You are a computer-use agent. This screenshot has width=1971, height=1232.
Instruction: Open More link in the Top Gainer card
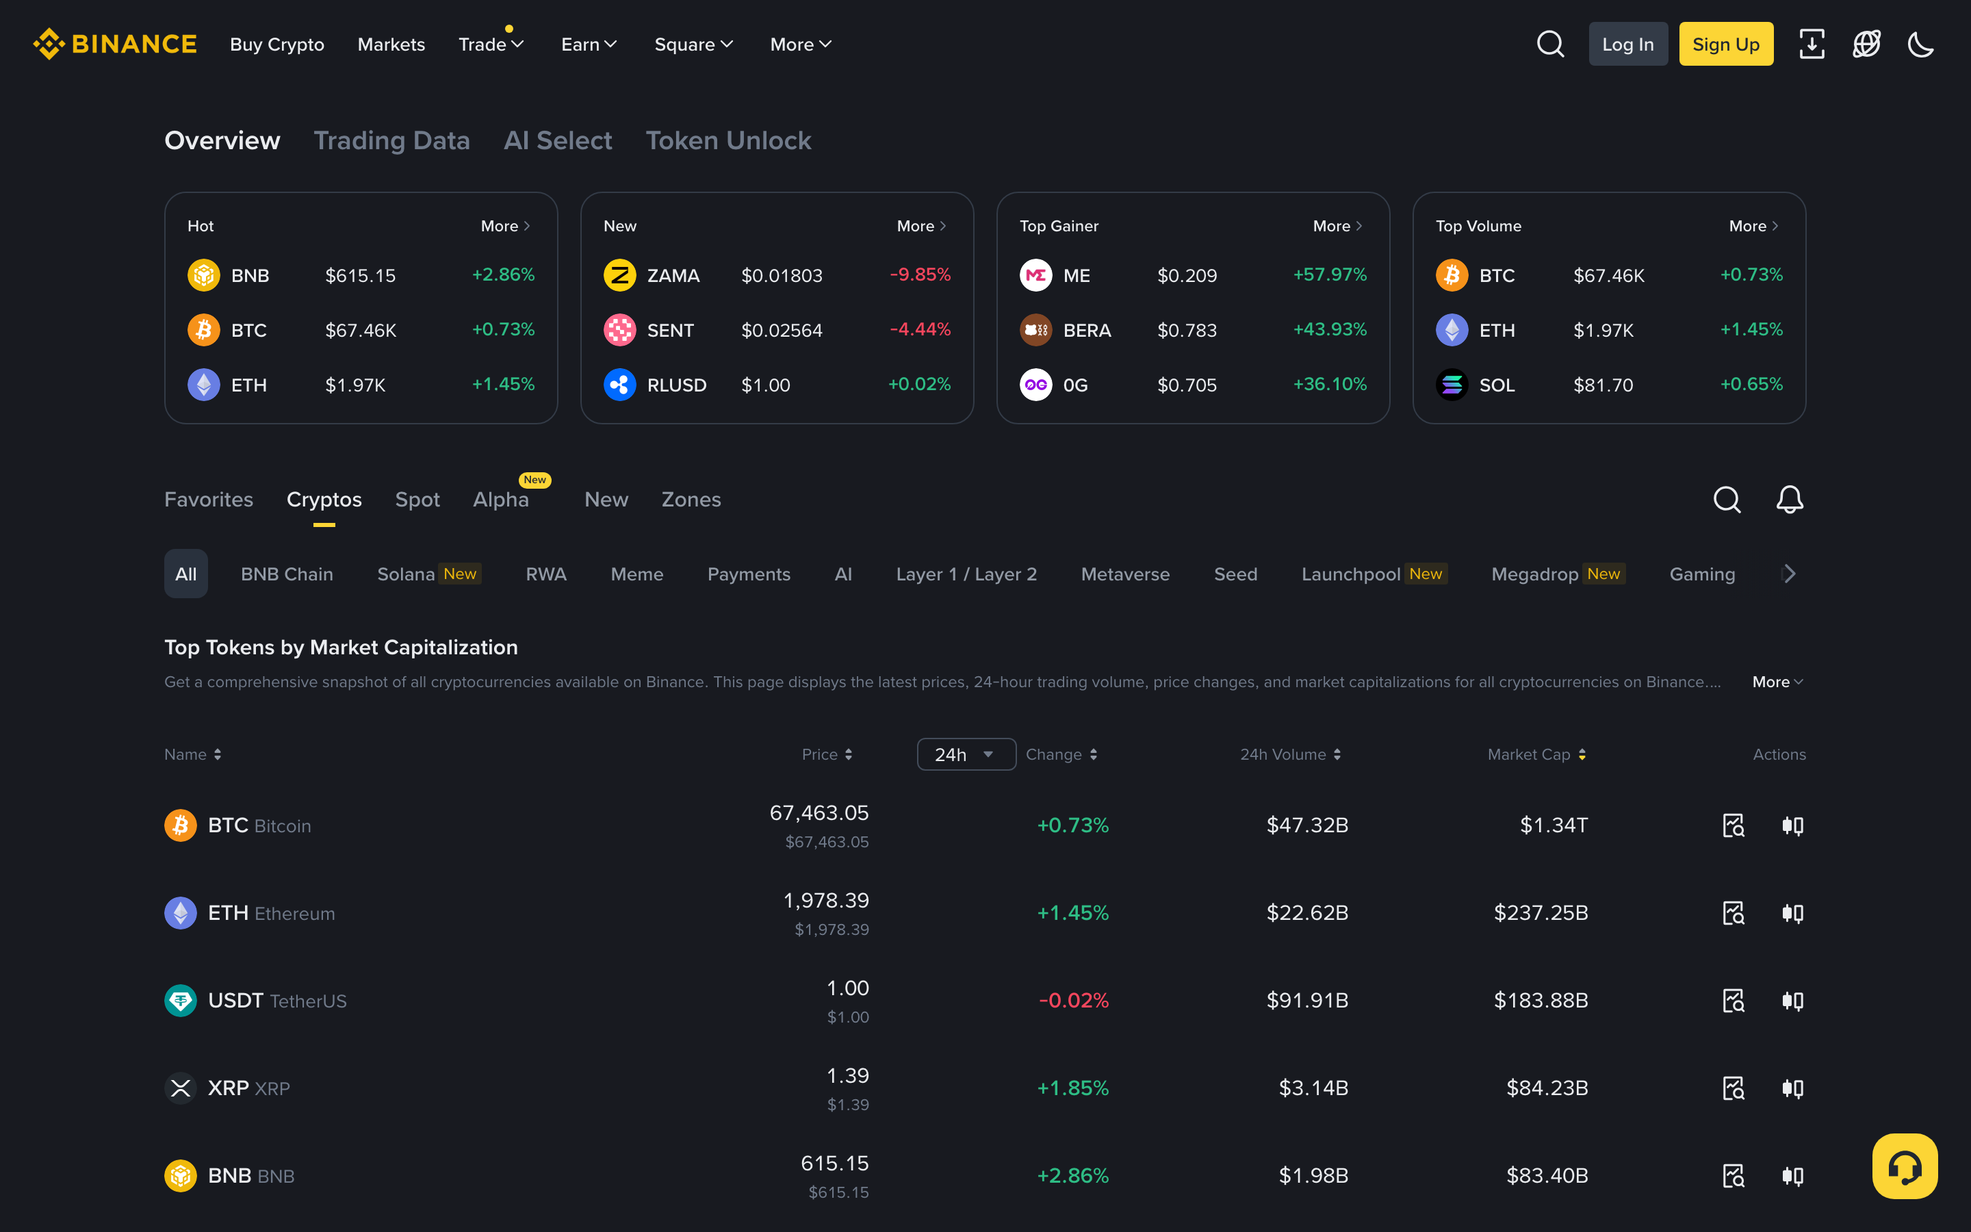(x=1335, y=226)
